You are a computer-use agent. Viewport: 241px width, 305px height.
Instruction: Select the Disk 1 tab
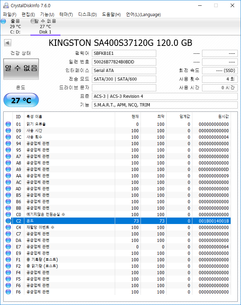pos(45,27)
